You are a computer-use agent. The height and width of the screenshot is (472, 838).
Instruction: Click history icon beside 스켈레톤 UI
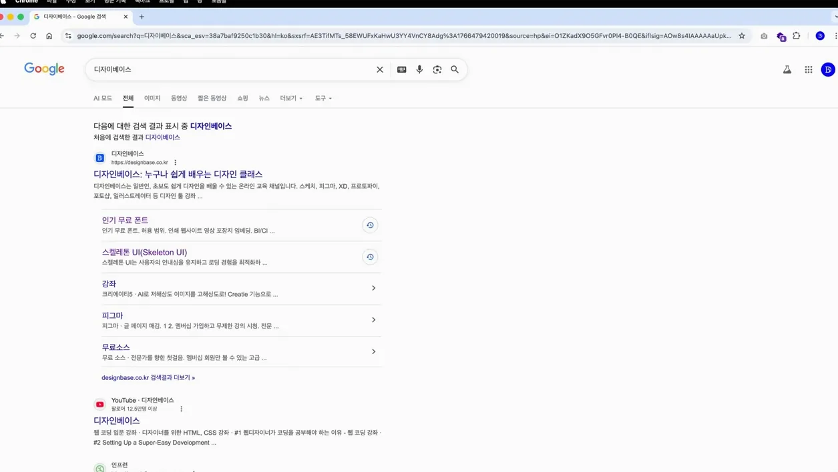[370, 257]
